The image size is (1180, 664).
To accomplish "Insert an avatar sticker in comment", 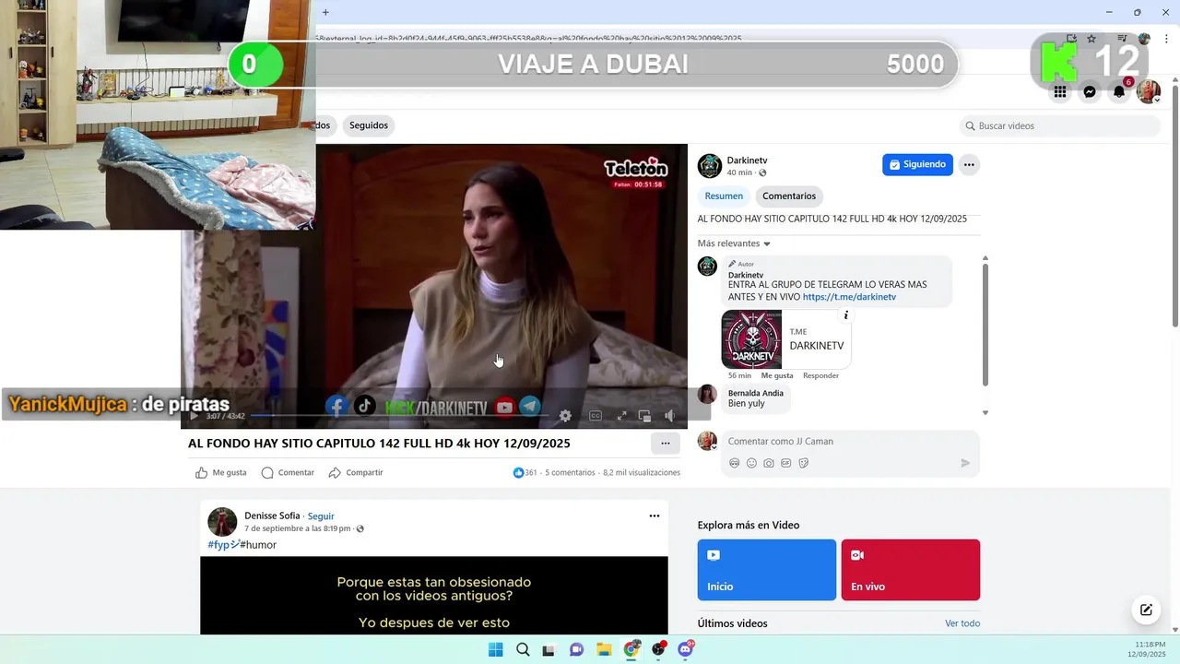I will tap(735, 463).
